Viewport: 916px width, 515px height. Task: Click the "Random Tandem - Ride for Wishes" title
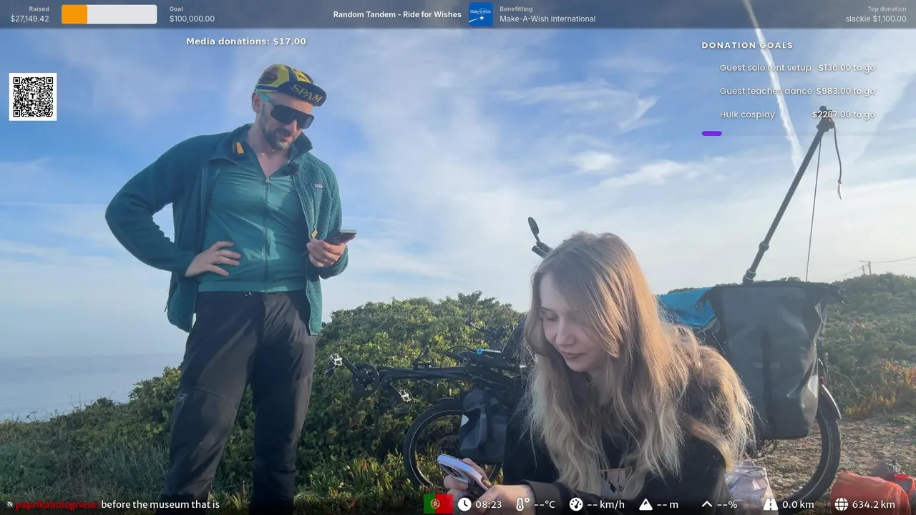pyautogui.click(x=397, y=14)
